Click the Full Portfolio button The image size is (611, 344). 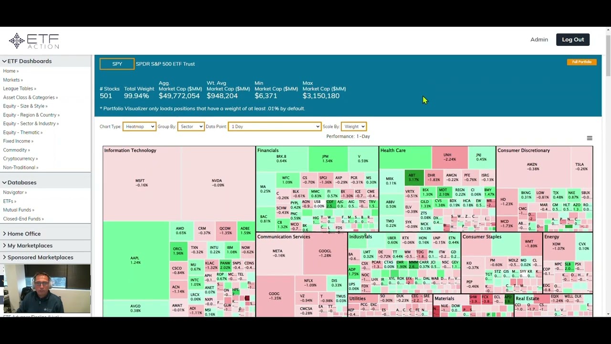(x=581, y=62)
